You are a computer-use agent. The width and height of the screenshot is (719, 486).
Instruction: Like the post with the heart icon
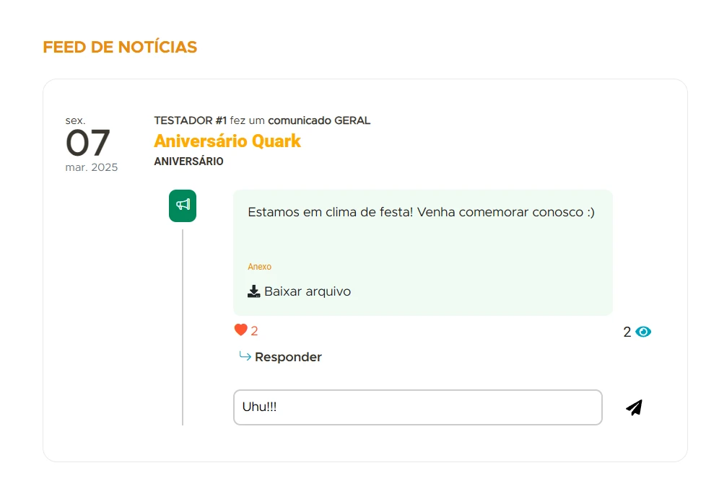click(x=240, y=330)
